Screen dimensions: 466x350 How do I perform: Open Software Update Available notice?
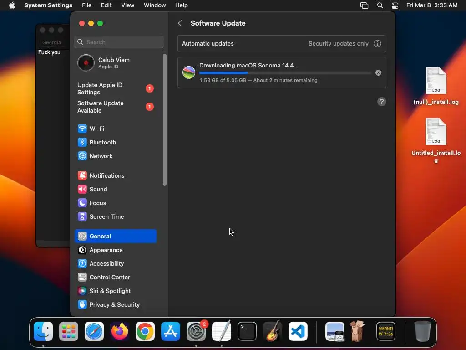click(115, 107)
